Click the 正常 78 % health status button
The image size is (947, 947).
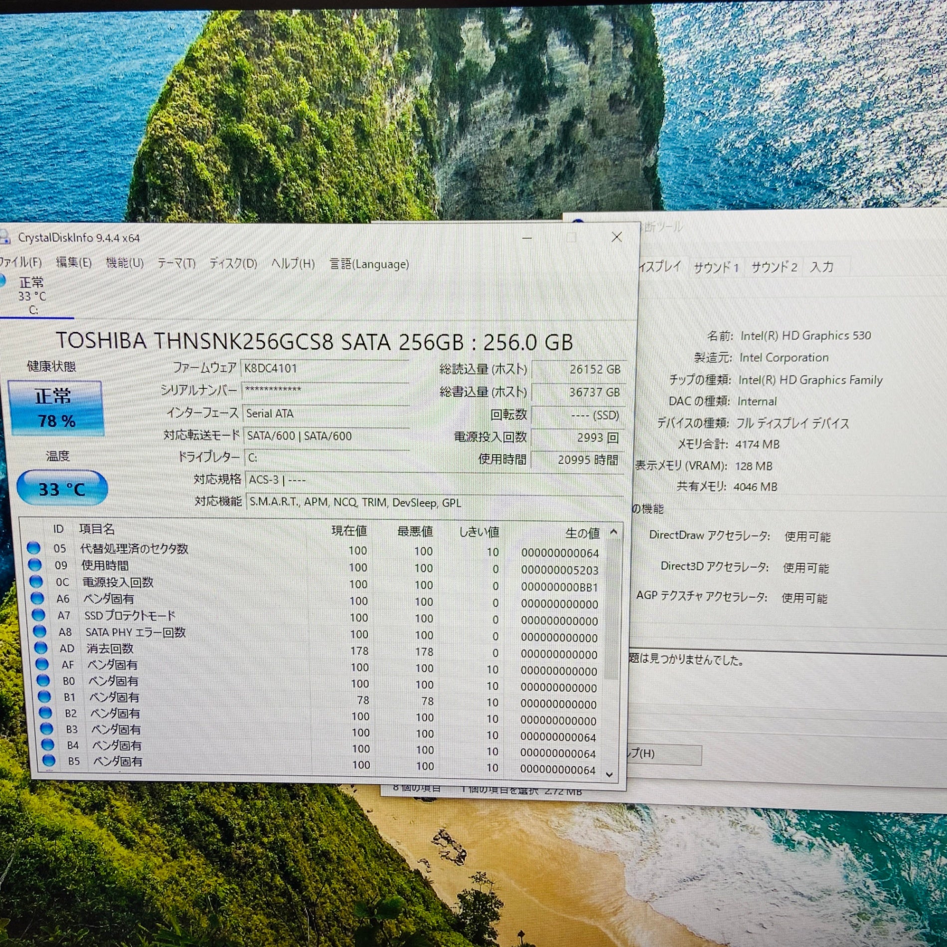(55, 409)
